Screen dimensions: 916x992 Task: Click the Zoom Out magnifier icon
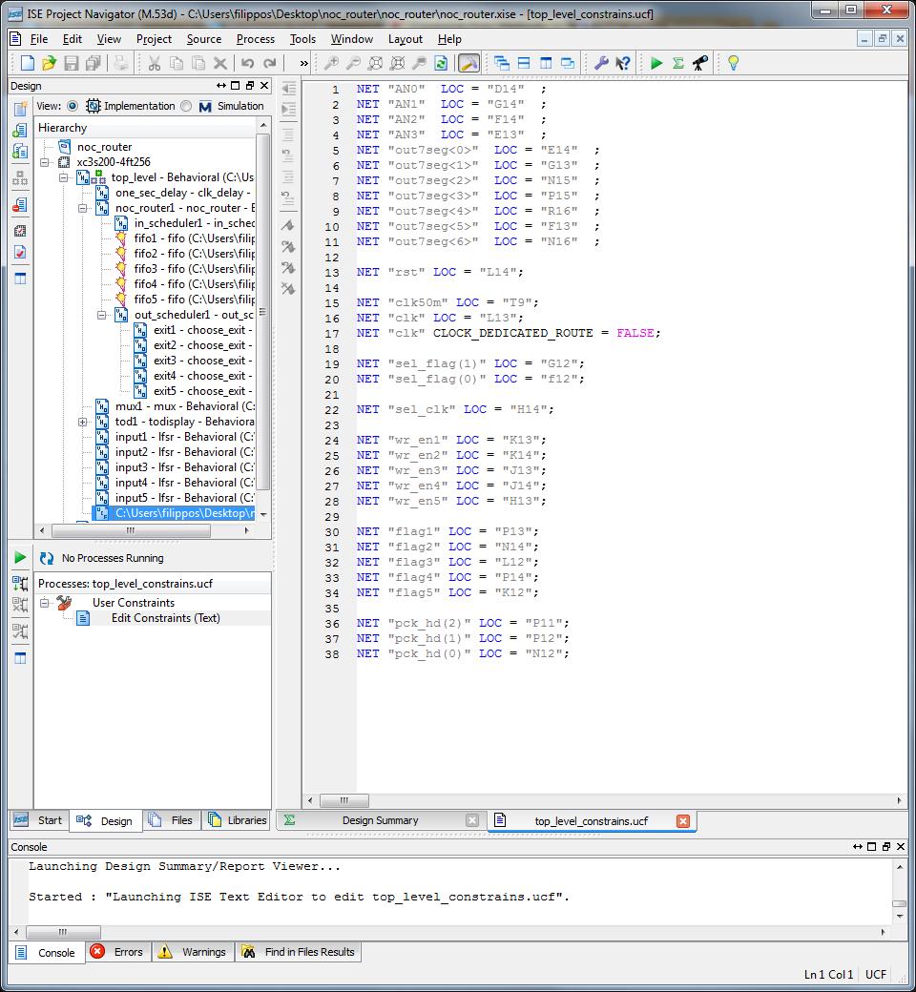coord(353,63)
